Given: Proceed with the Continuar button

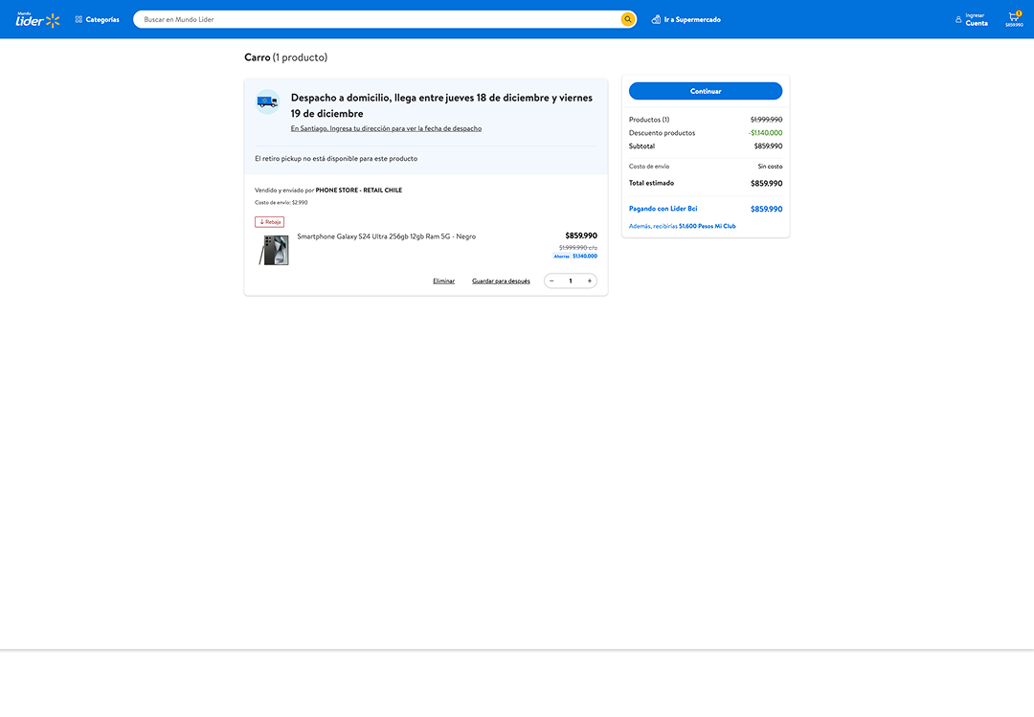Looking at the screenshot, I should 706,91.
